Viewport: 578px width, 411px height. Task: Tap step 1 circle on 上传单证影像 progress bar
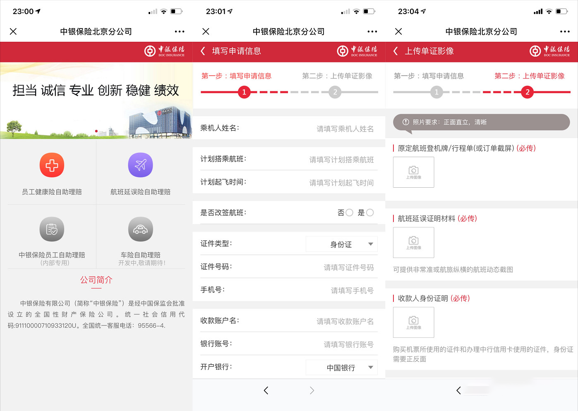436,92
